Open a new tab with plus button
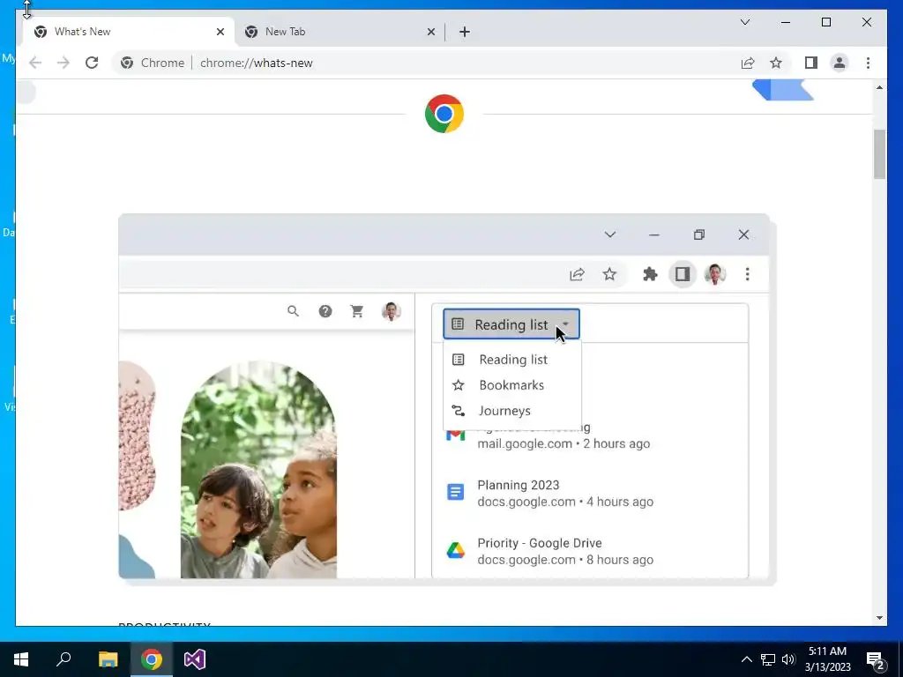Image resolution: width=903 pixels, height=677 pixels. [x=465, y=32]
